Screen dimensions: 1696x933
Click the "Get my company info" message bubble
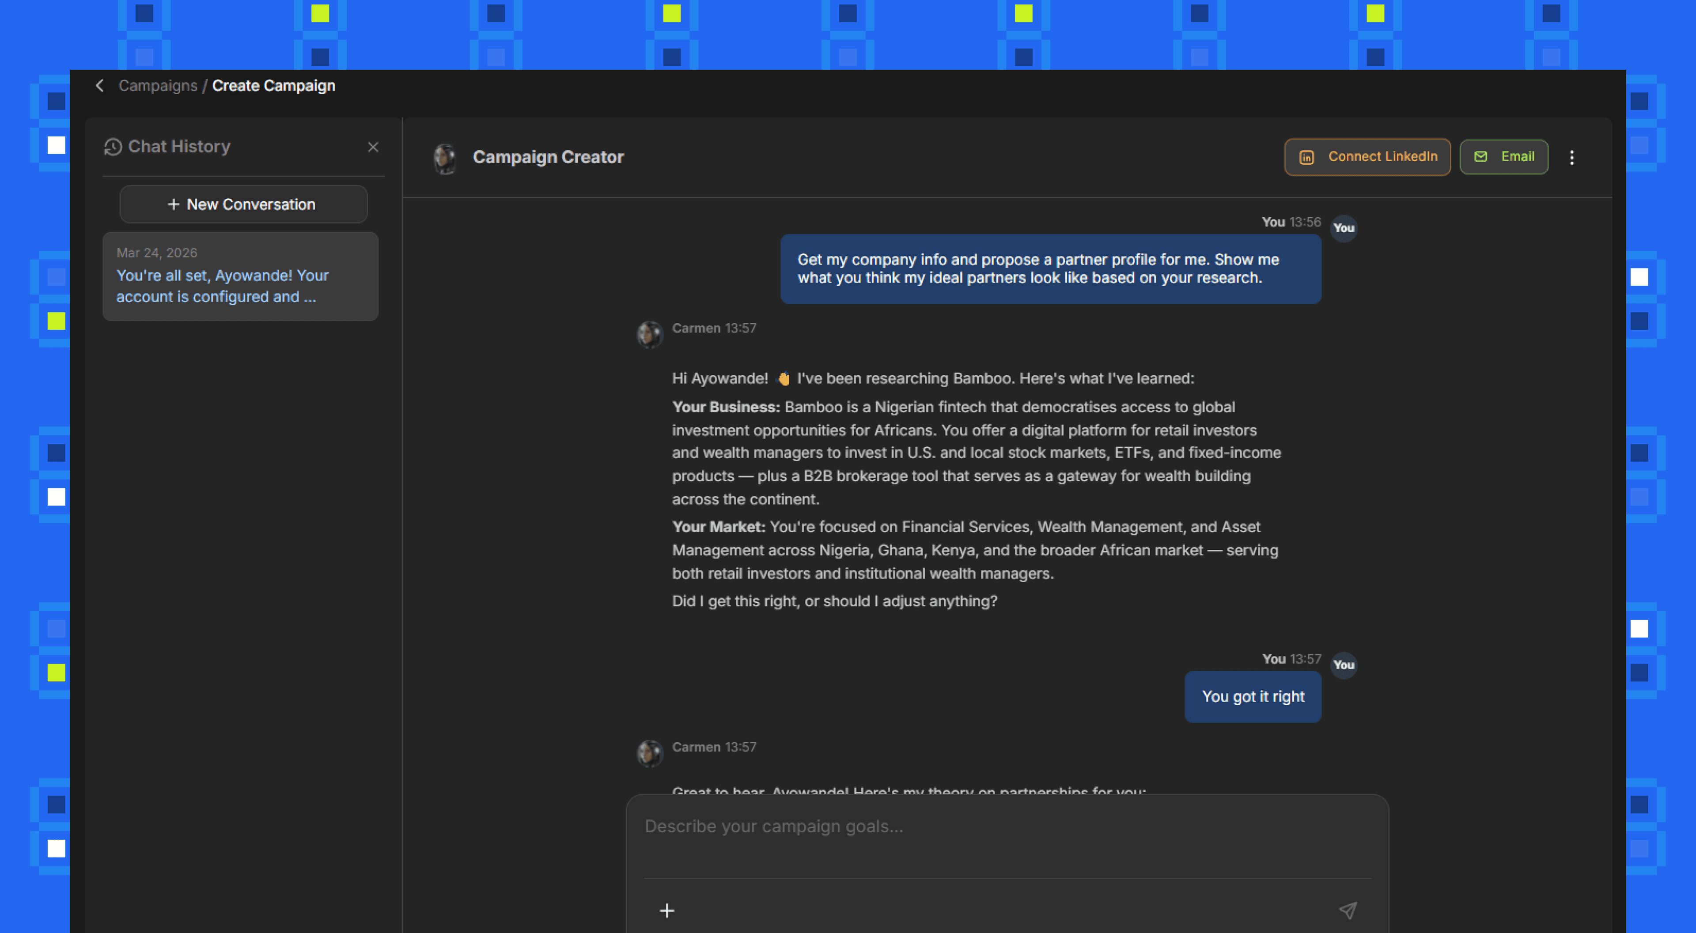click(x=1050, y=268)
